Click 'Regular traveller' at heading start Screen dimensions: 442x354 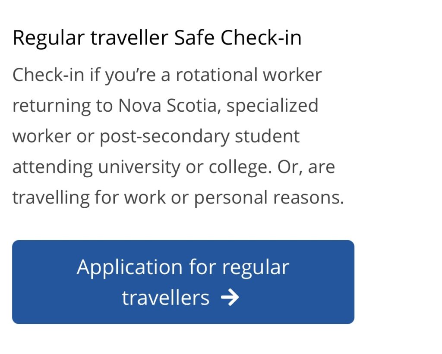click(90, 38)
